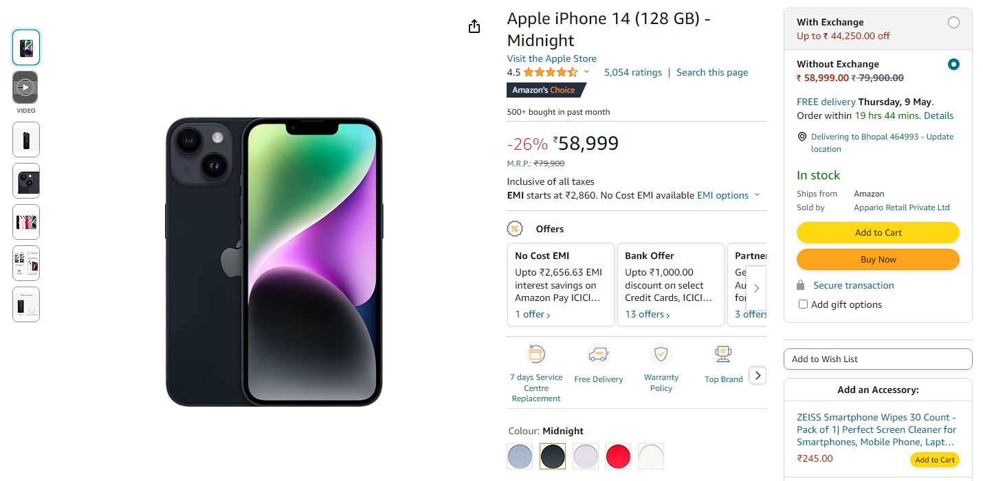
Task: Expand the EMI options dropdown
Action: point(757,195)
